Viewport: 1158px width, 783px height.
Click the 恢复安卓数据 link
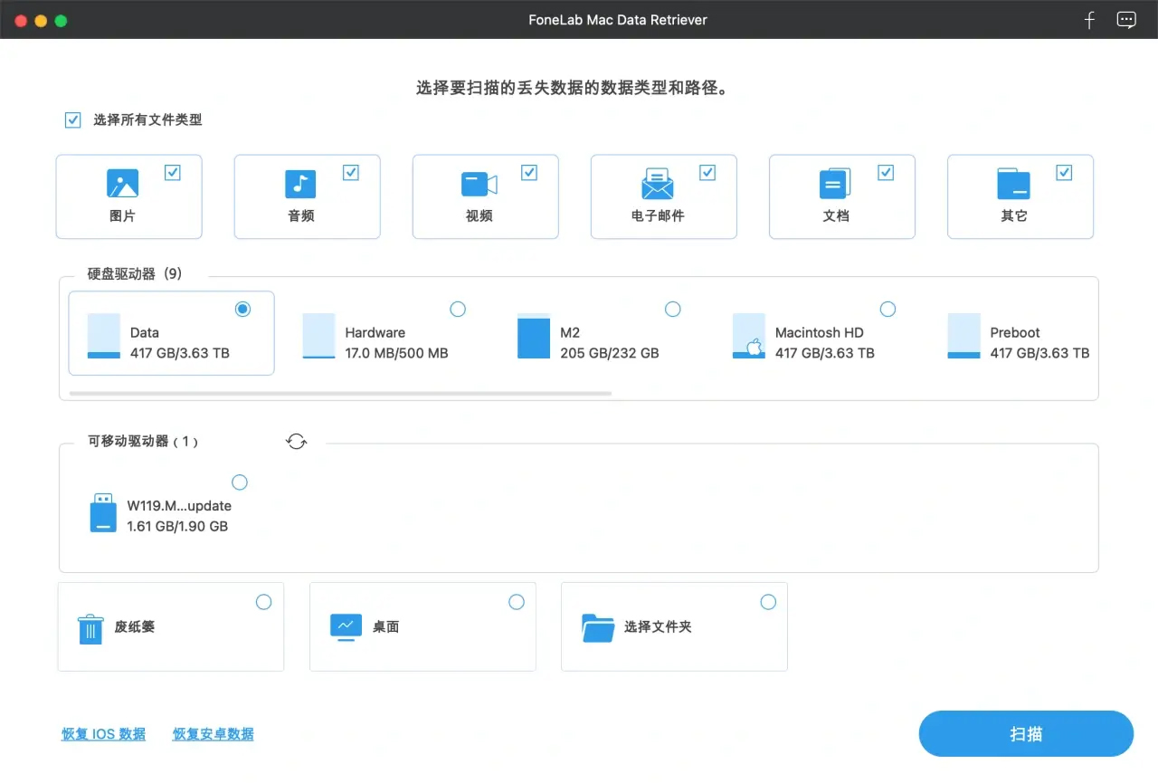tap(213, 733)
